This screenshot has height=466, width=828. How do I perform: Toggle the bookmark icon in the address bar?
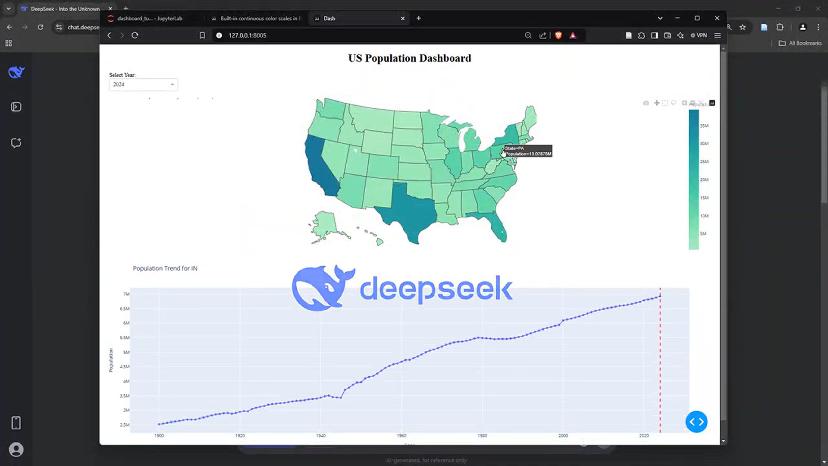pos(202,35)
